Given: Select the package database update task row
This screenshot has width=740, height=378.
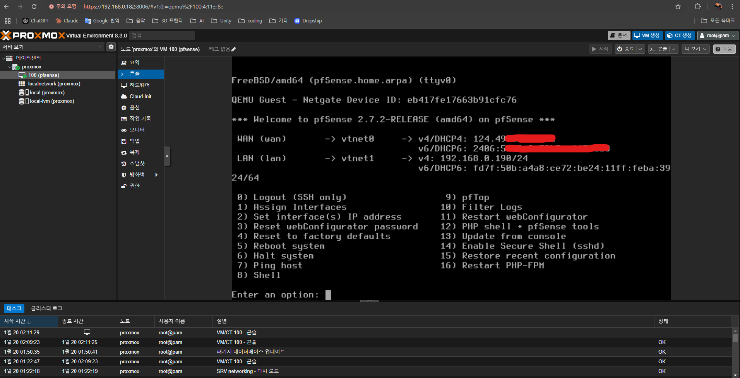Looking at the screenshot, I should coord(366,352).
